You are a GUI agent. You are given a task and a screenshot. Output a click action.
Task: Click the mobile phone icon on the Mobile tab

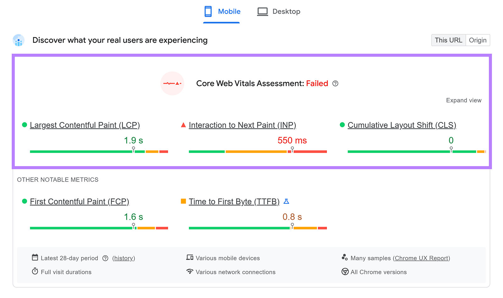(208, 11)
